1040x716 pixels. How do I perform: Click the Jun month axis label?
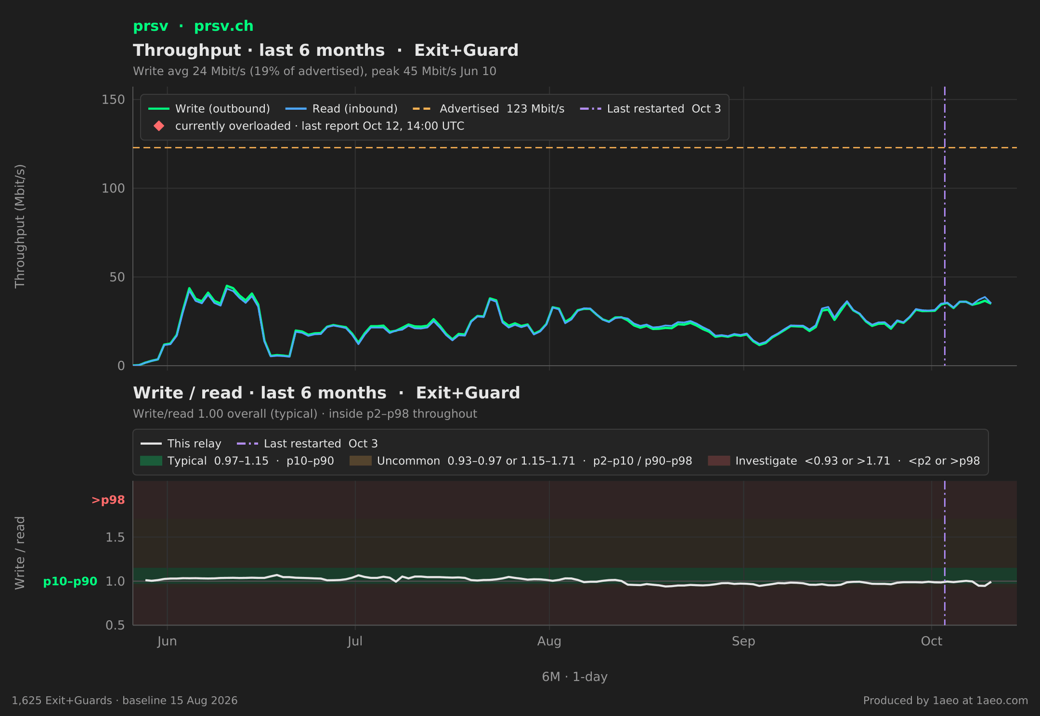(x=167, y=641)
